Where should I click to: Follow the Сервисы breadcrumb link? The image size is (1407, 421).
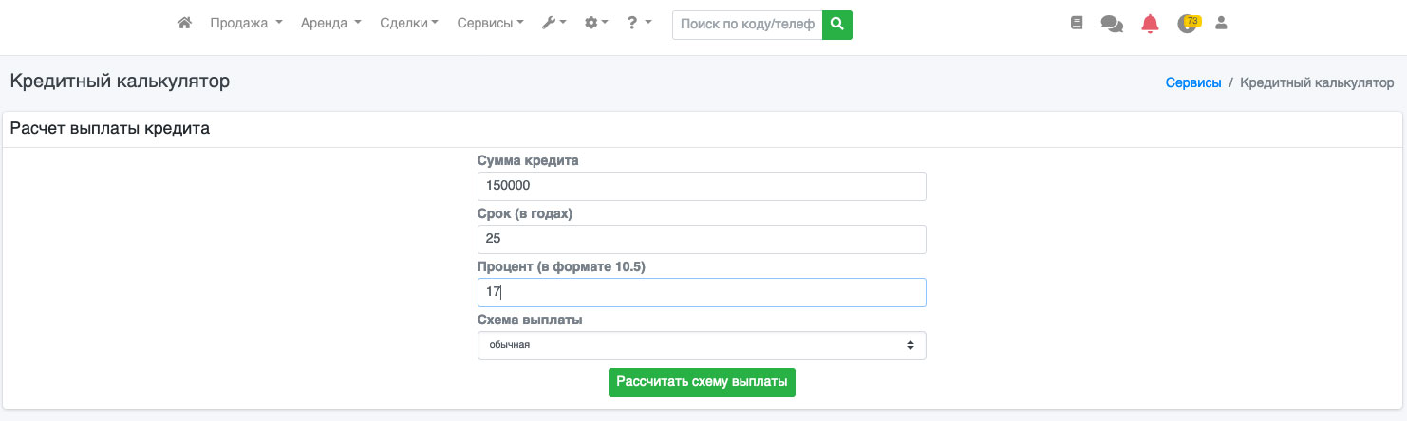pos(1192,83)
